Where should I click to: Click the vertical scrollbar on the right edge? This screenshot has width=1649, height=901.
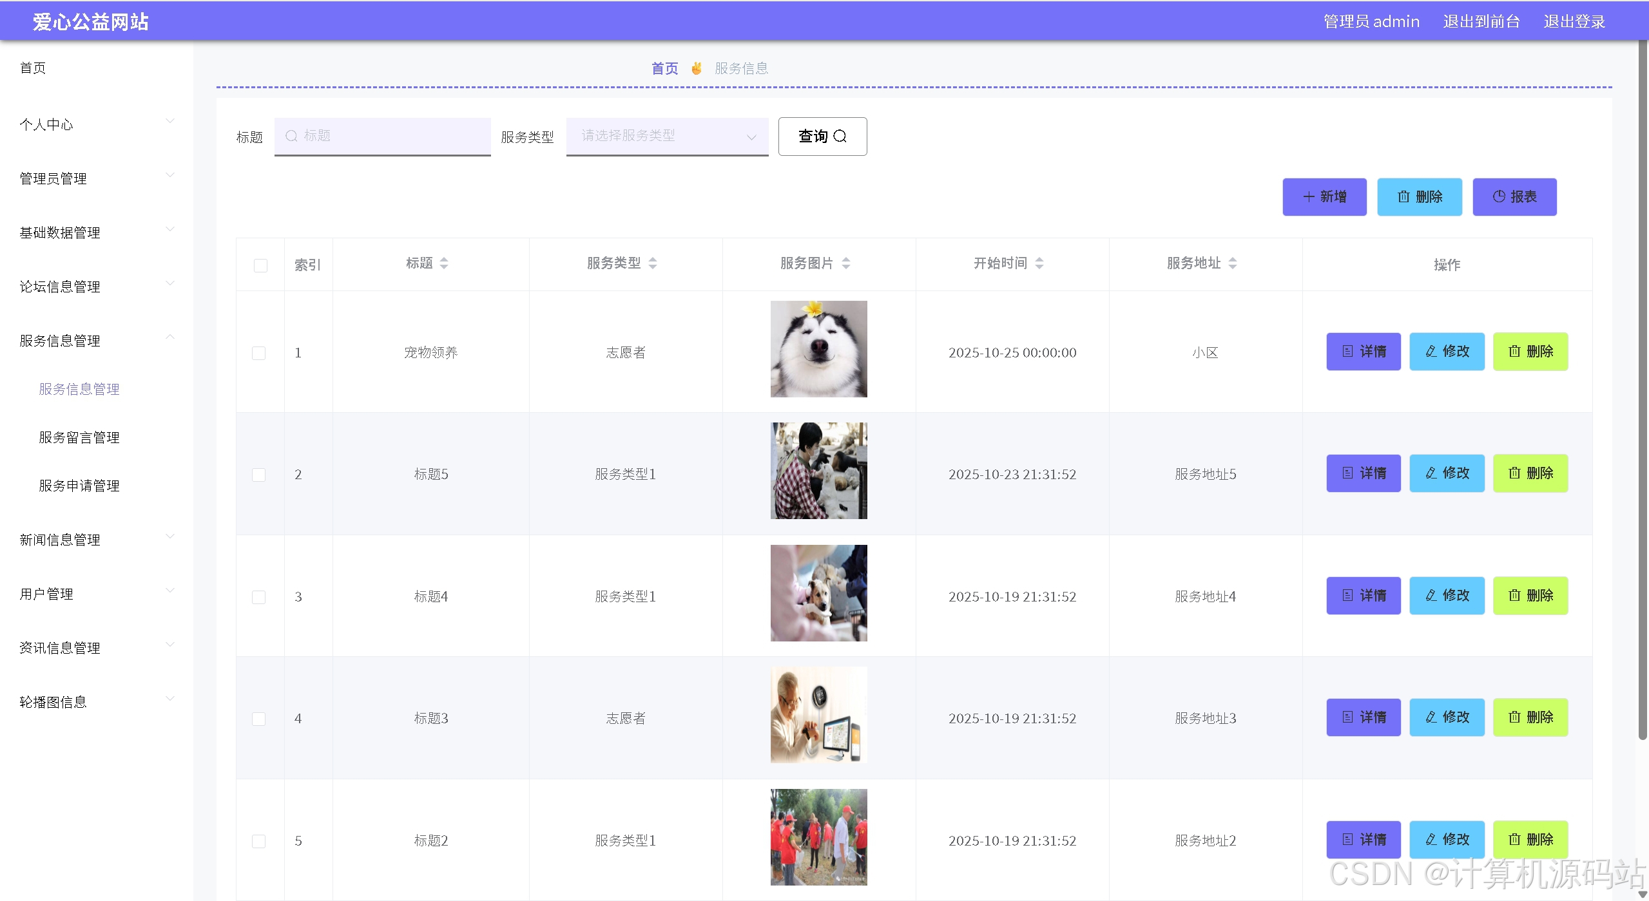[x=1643, y=386]
